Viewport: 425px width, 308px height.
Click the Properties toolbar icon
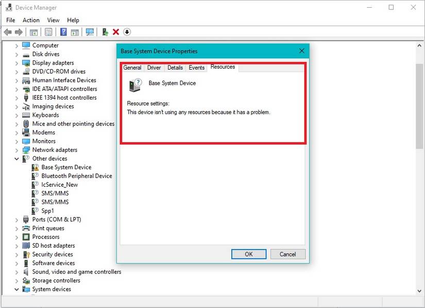click(75, 32)
